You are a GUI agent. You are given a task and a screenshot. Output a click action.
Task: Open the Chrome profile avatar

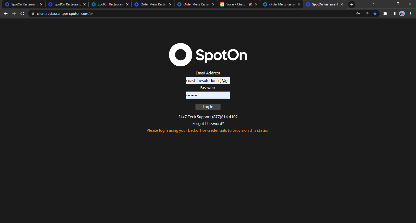pyautogui.click(x=402, y=13)
